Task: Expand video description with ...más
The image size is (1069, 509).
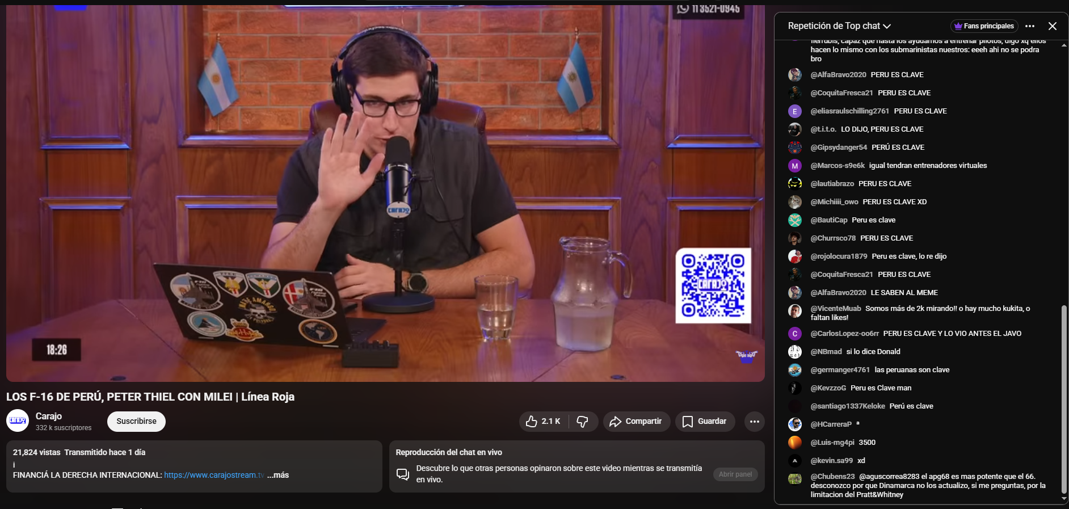Action: pyautogui.click(x=278, y=475)
